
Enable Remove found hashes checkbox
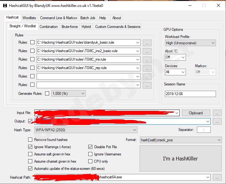(30, 140)
